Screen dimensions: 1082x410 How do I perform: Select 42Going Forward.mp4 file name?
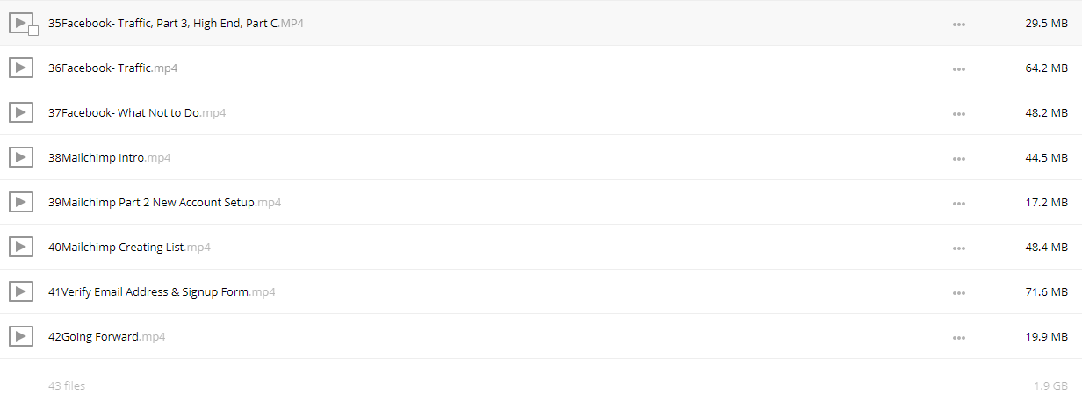pos(106,336)
